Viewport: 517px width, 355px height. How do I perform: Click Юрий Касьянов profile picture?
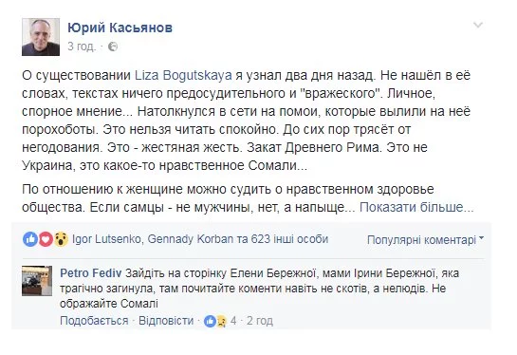(x=41, y=37)
